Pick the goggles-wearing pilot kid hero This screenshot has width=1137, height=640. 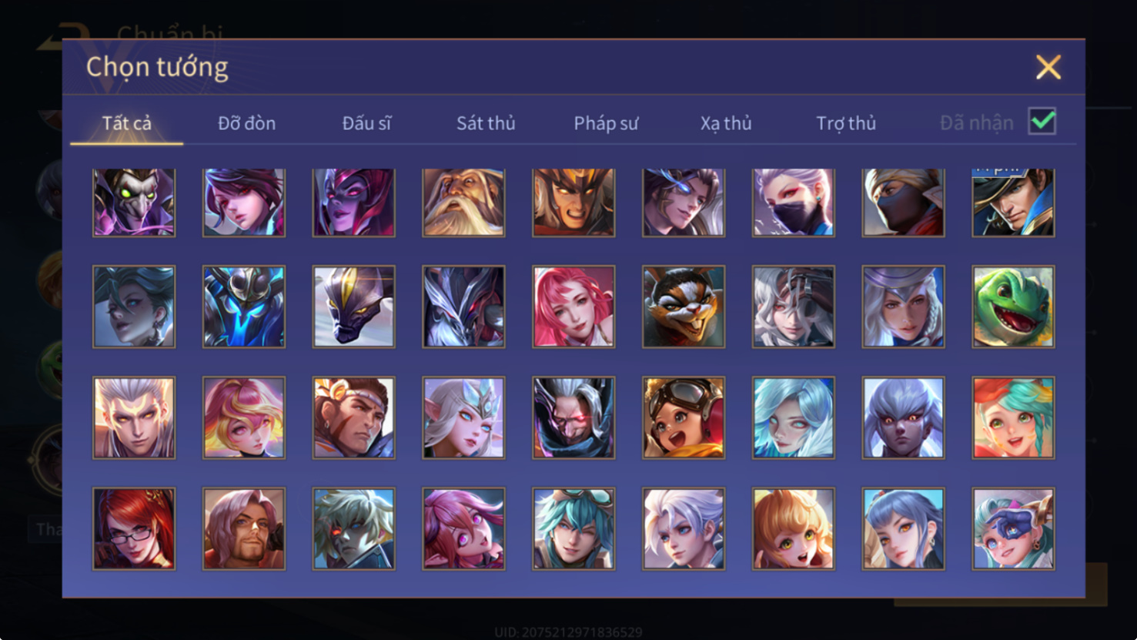[x=684, y=417]
